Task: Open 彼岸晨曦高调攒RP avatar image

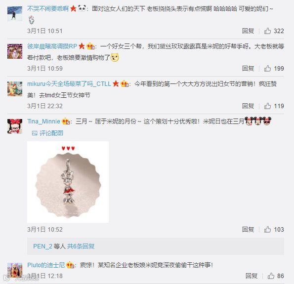Action: (15, 51)
